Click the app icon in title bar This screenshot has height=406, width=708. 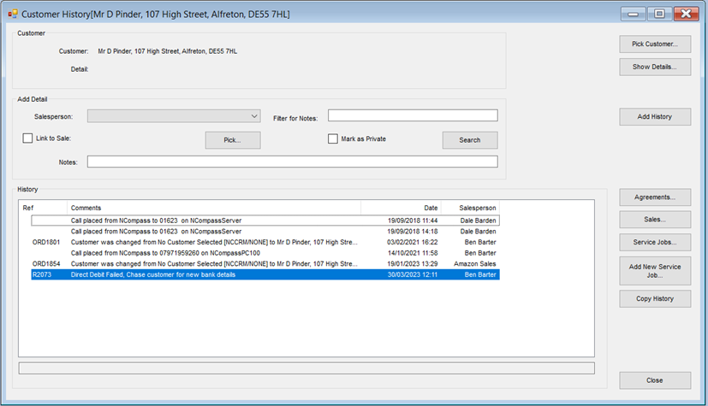pyautogui.click(x=12, y=14)
